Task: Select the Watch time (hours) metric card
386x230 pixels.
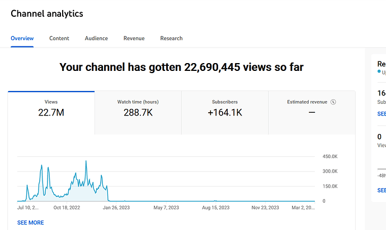Action: click(138, 113)
